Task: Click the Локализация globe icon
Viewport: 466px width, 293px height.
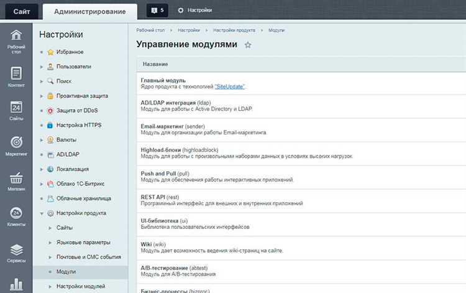Action: point(50,169)
